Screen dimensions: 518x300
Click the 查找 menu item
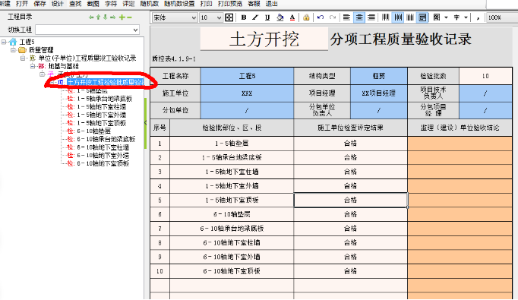pyautogui.click(x=75, y=4)
